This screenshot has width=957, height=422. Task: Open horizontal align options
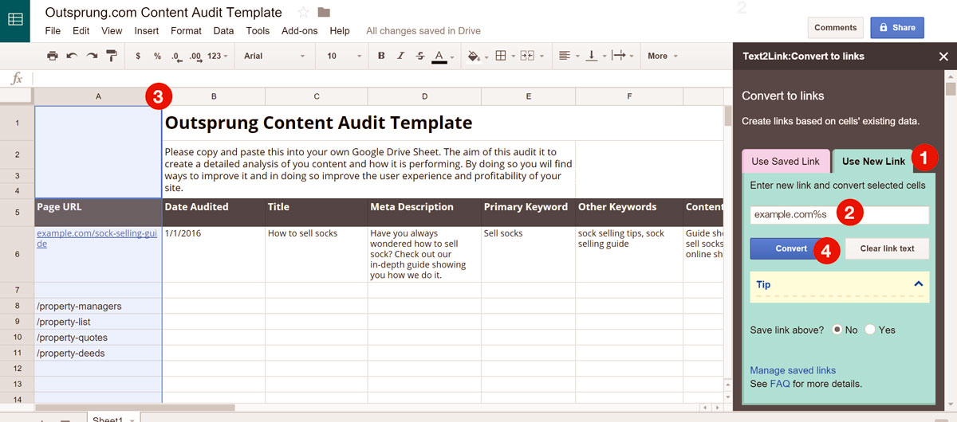[565, 56]
